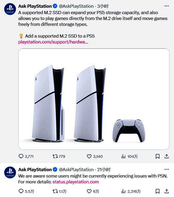The image size is (174, 197).
Task: View analytics of the PSN issues tweet
Action: (131, 191)
